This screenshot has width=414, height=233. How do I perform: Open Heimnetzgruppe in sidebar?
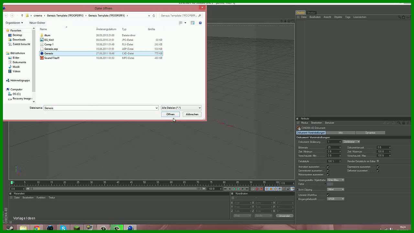click(20, 80)
